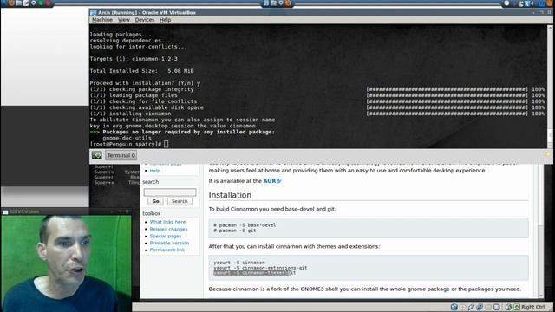Click the 'yaourt -S cinnamon-extensions-git' code line
555x312 pixels.
(x=260, y=268)
